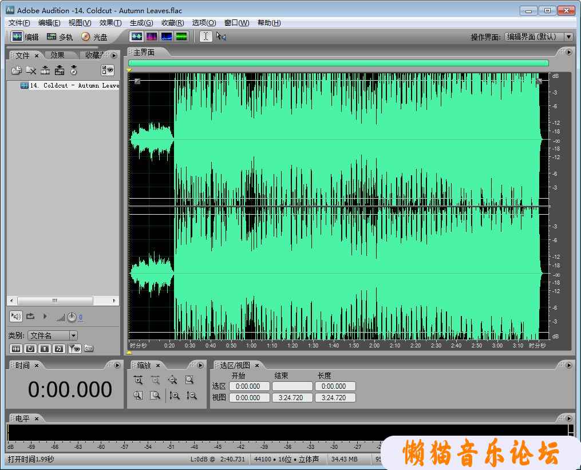Toggle auto-play speaker button in files panel
581x470 pixels.
(15, 317)
